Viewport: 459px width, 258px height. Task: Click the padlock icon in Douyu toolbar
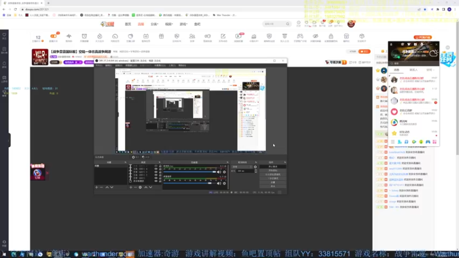[x=331, y=36]
